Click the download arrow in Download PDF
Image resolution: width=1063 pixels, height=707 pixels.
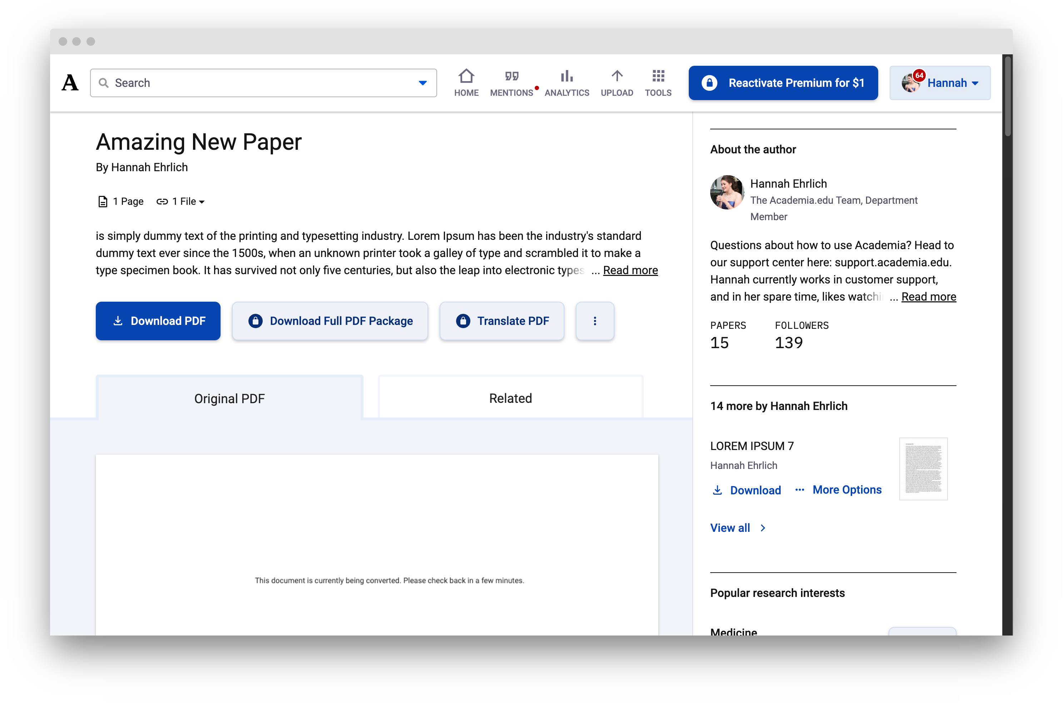[x=118, y=321]
